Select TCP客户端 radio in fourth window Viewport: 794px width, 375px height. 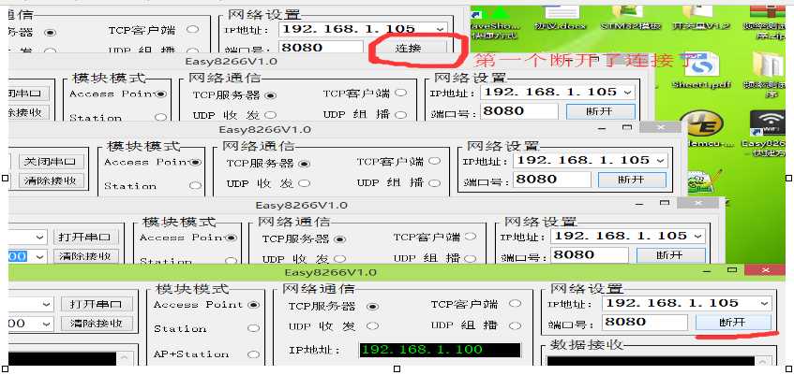click(471, 237)
